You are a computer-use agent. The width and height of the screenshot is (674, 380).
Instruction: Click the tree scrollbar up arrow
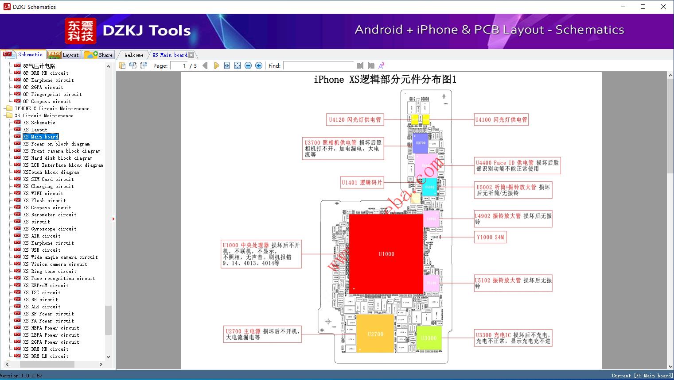(108, 66)
